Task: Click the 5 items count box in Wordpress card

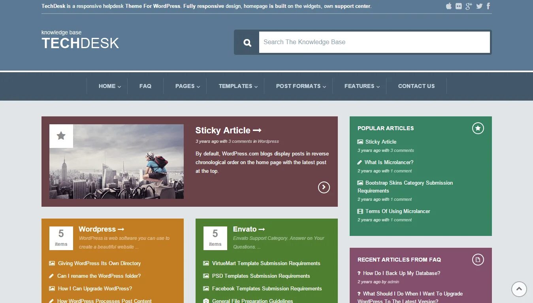Action: click(x=61, y=238)
